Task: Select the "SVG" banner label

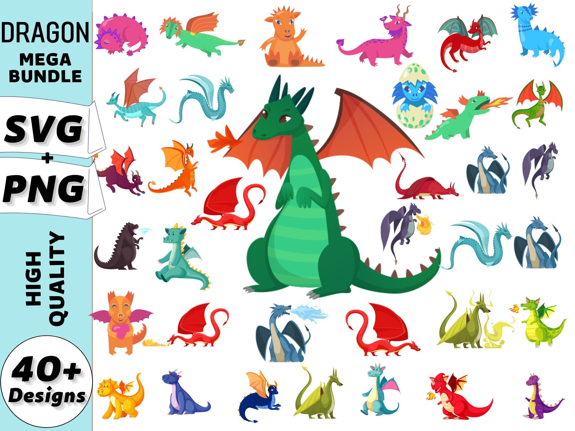Action: pyautogui.click(x=44, y=129)
